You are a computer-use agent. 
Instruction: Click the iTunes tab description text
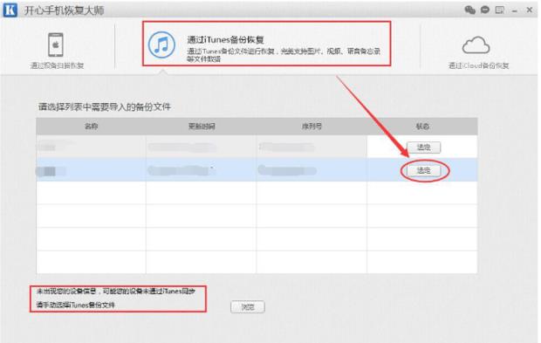[x=284, y=55]
